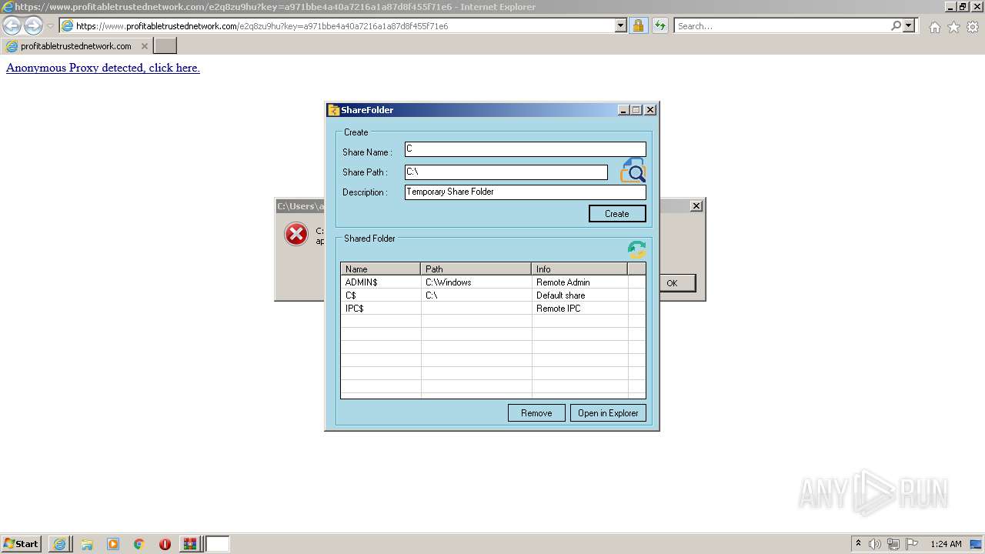This screenshot has width=985, height=554.
Task: Open a new browser tab
Action: pyautogui.click(x=165, y=46)
